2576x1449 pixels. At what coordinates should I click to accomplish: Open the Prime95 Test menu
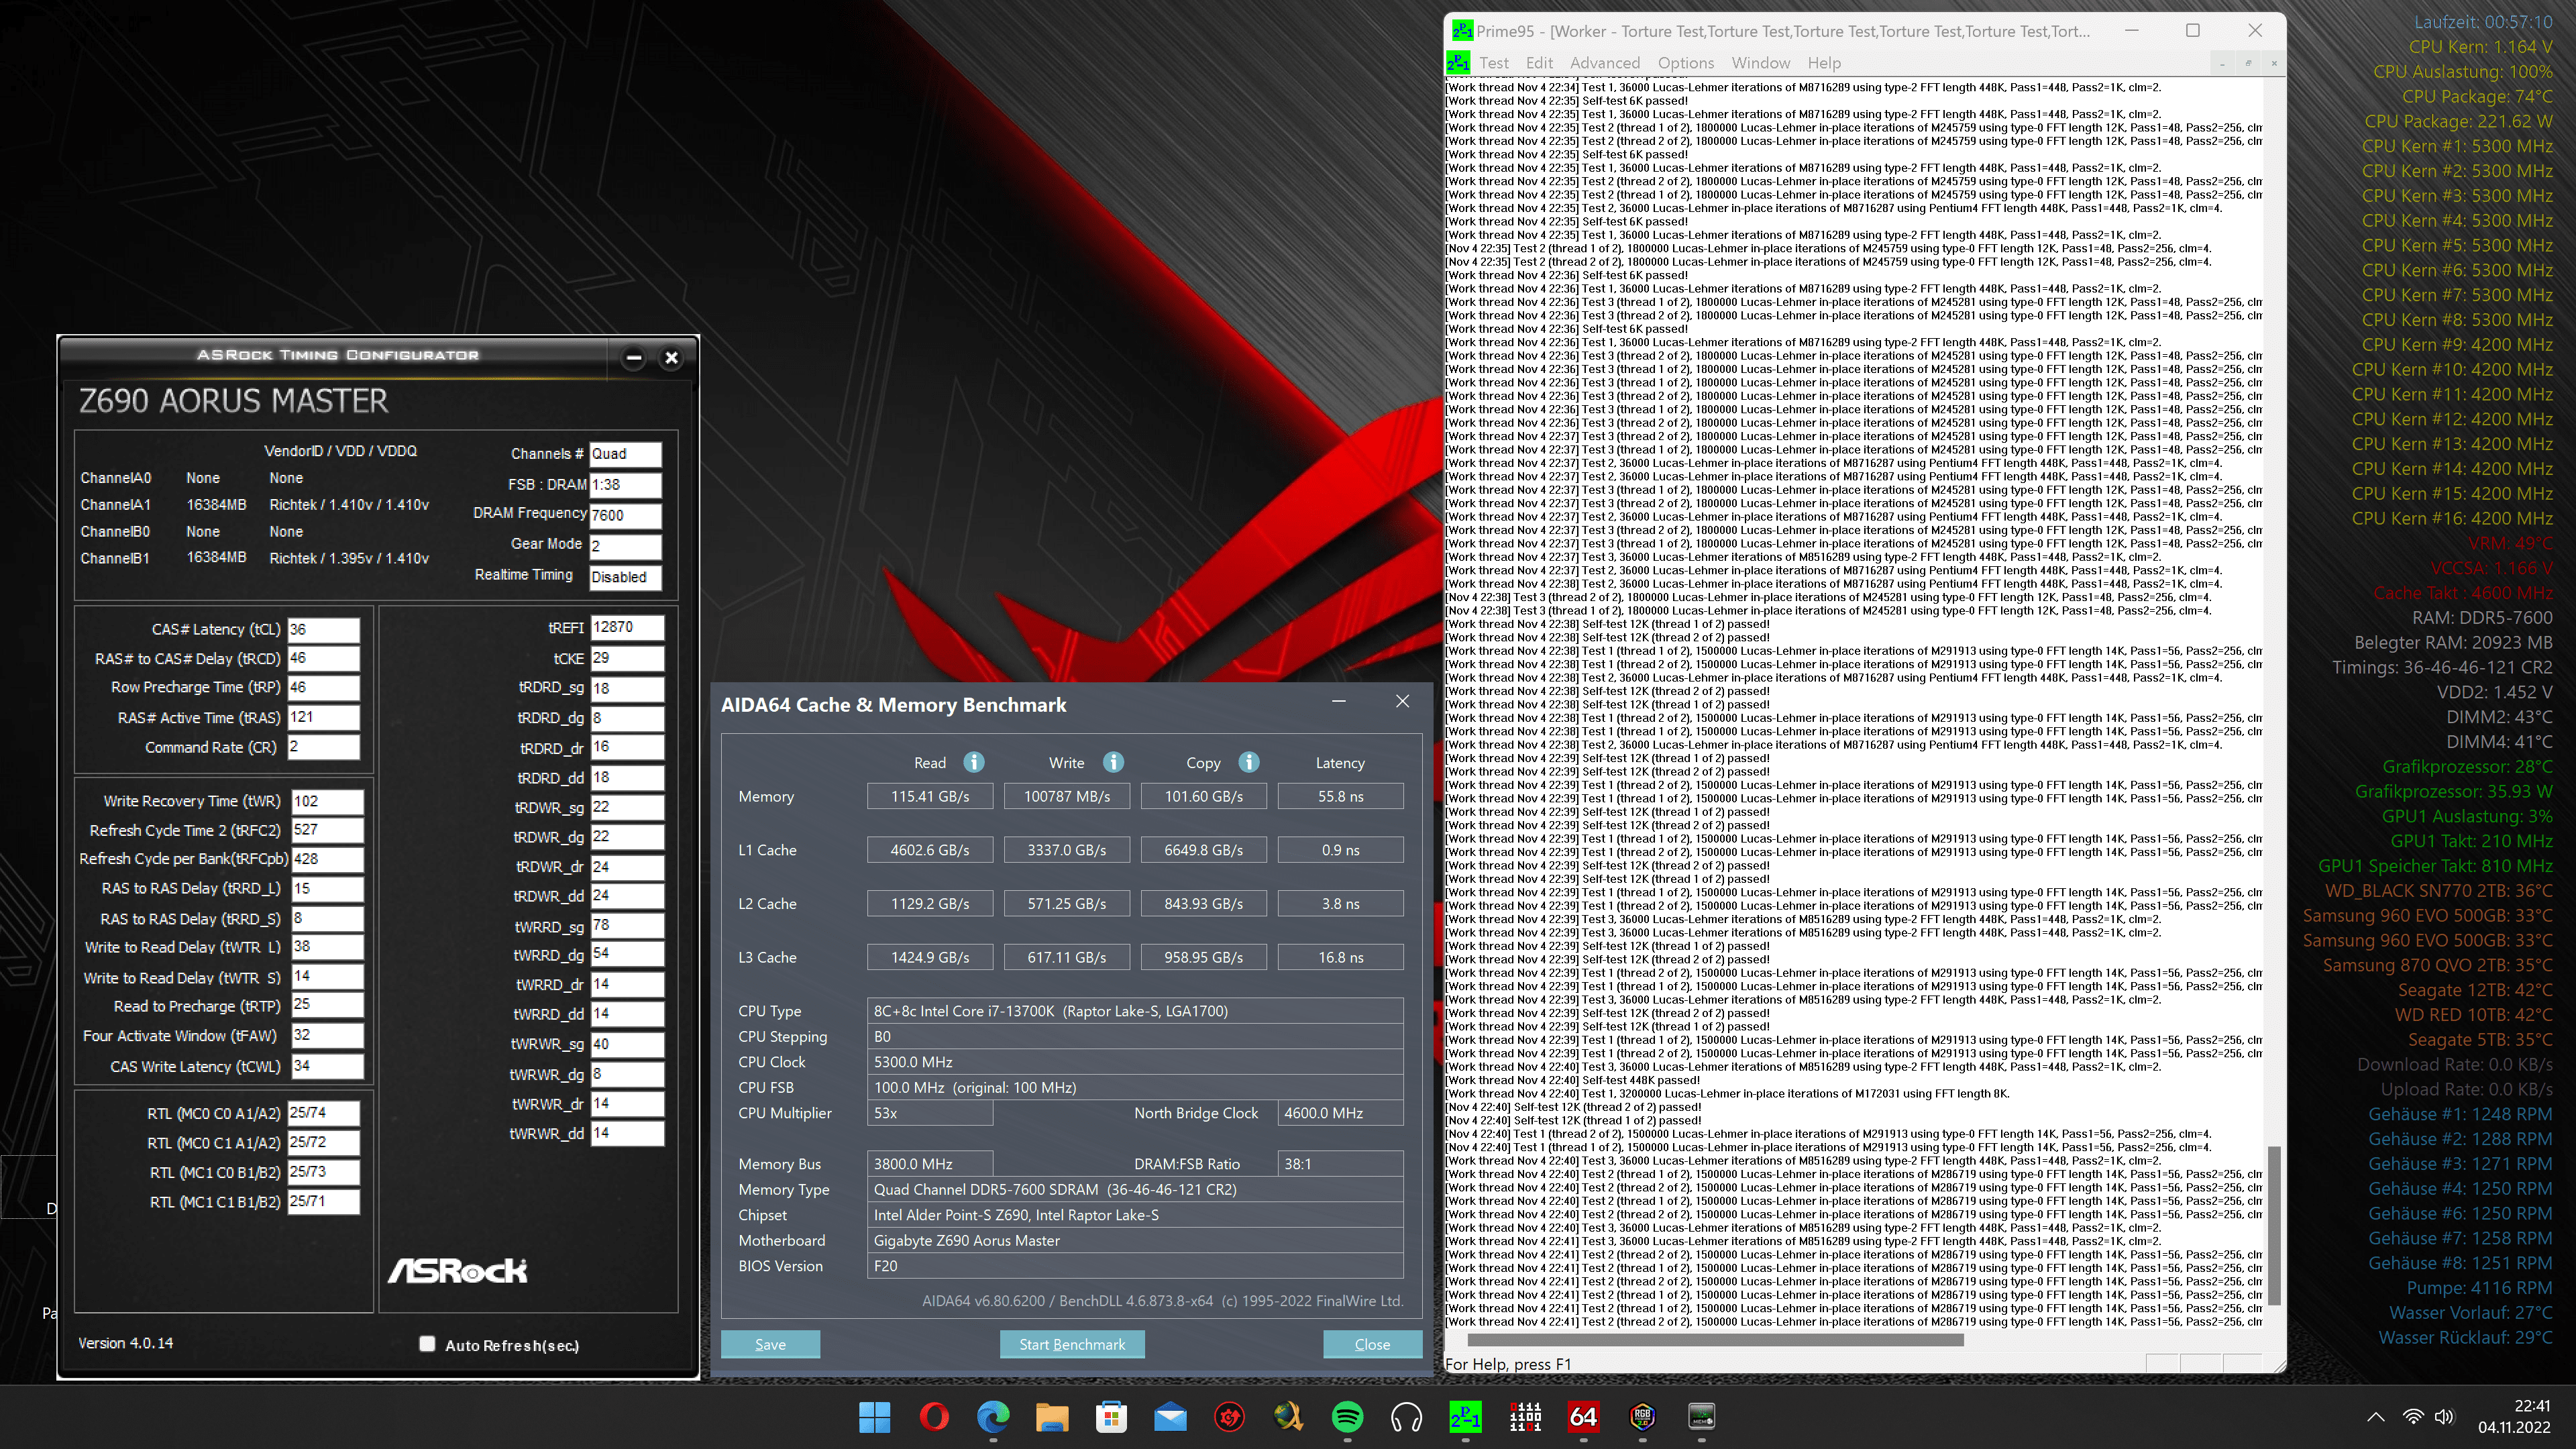[1493, 63]
